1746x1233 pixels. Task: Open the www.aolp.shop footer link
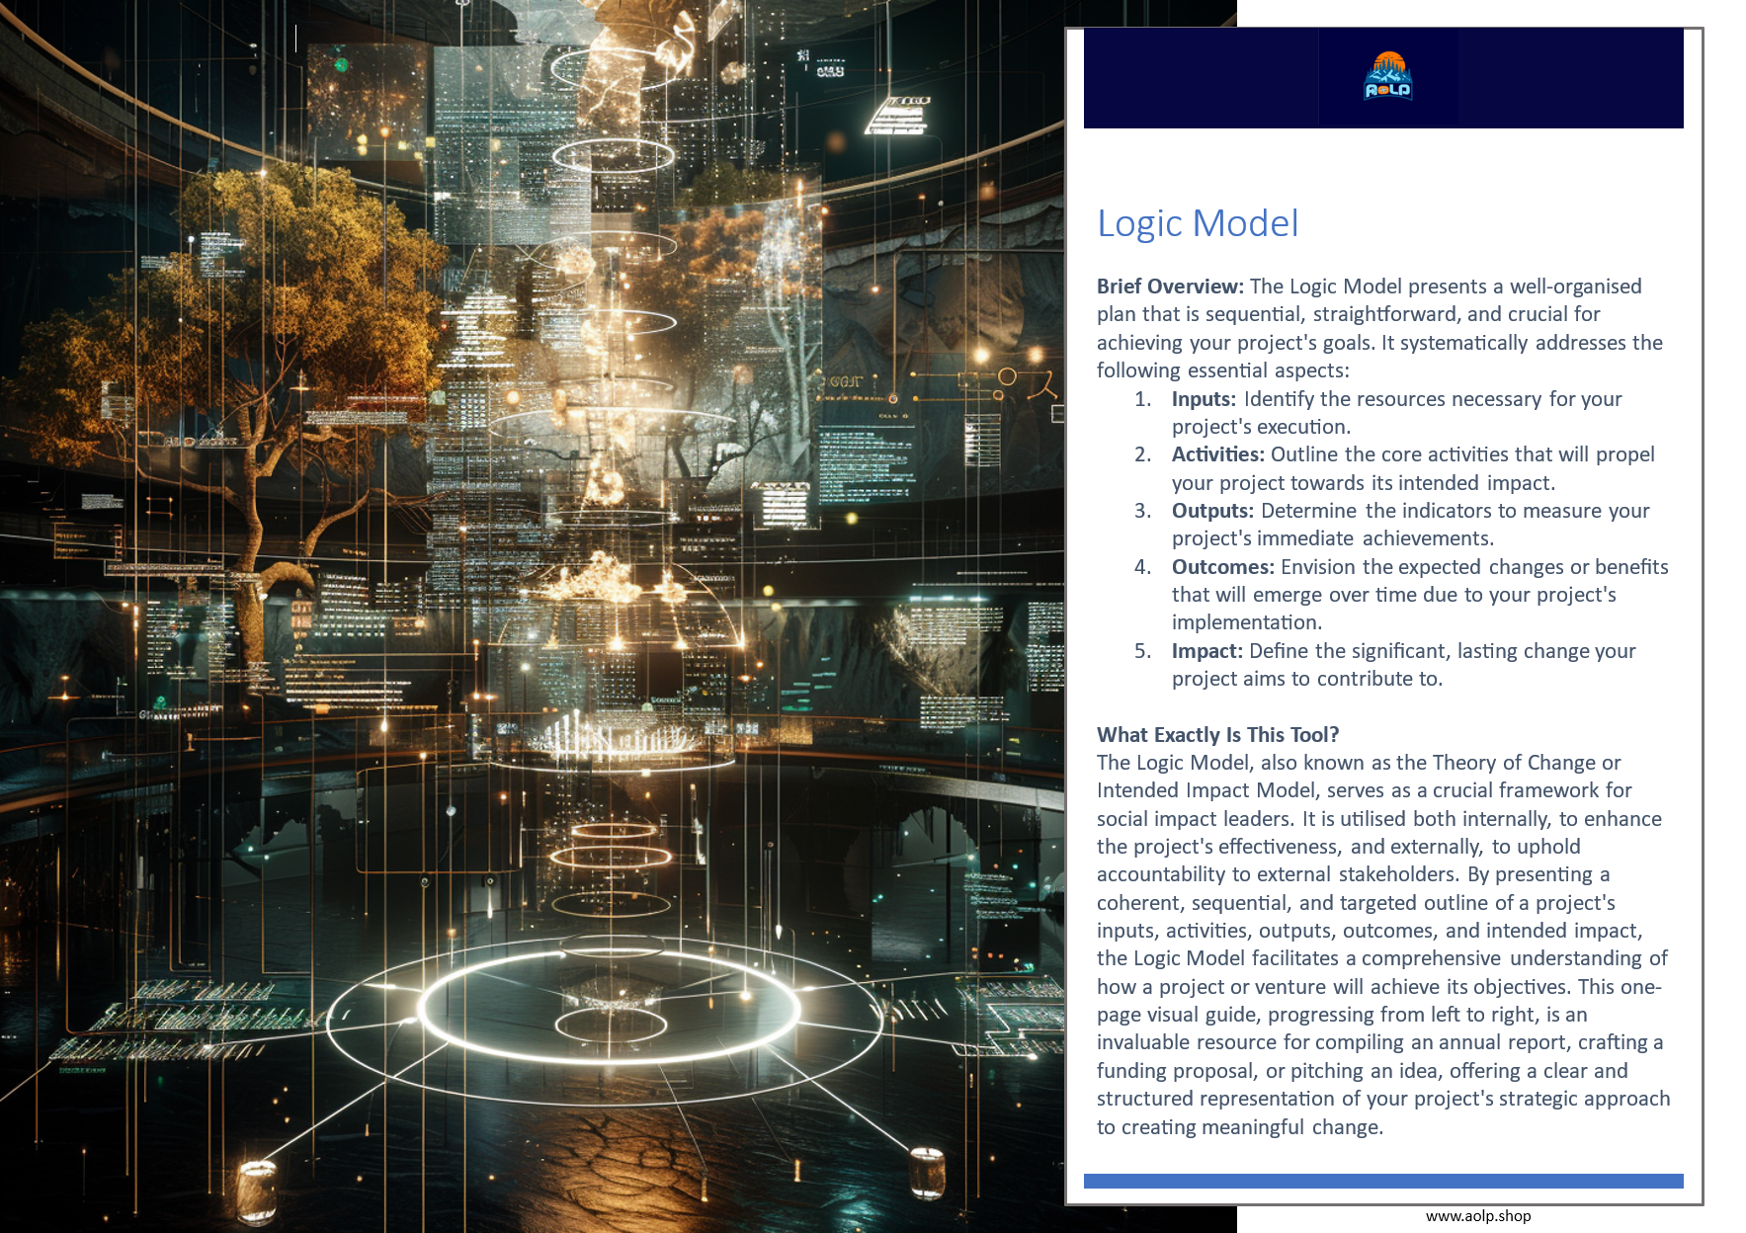click(x=1477, y=1216)
